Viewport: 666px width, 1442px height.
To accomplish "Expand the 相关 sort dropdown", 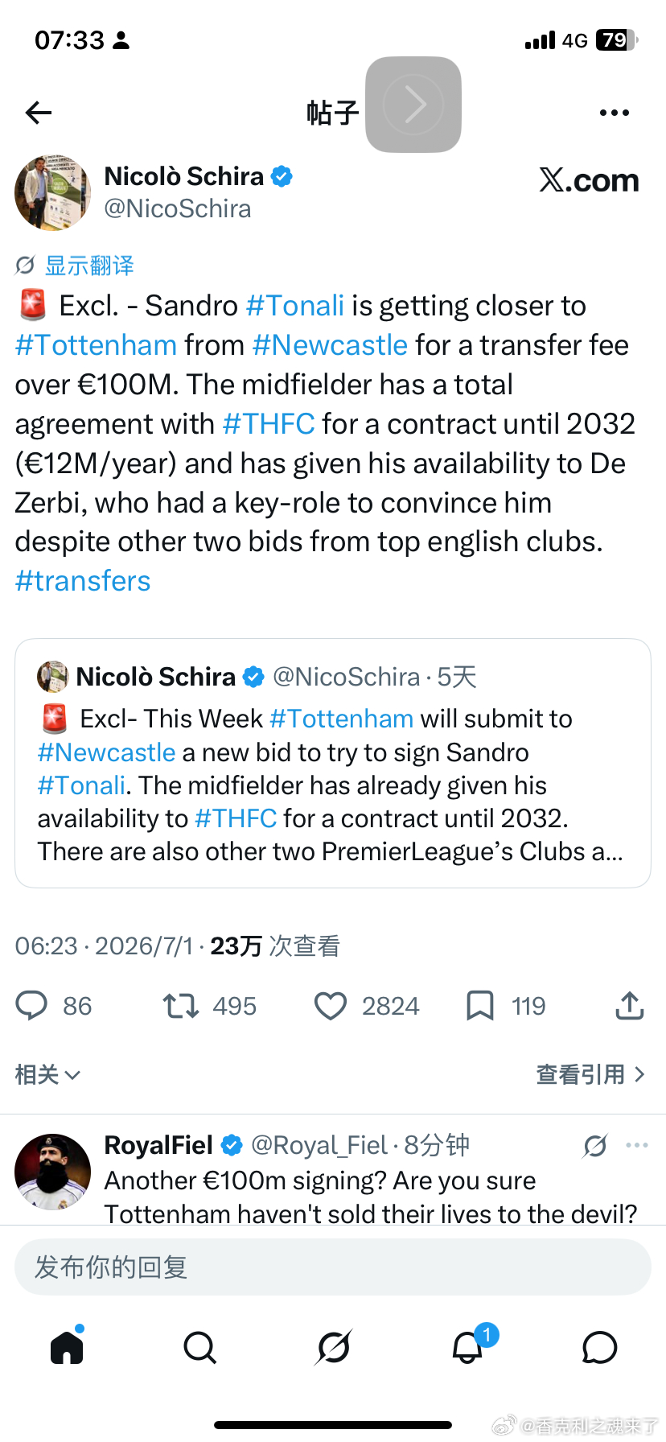I will click(47, 1074).
